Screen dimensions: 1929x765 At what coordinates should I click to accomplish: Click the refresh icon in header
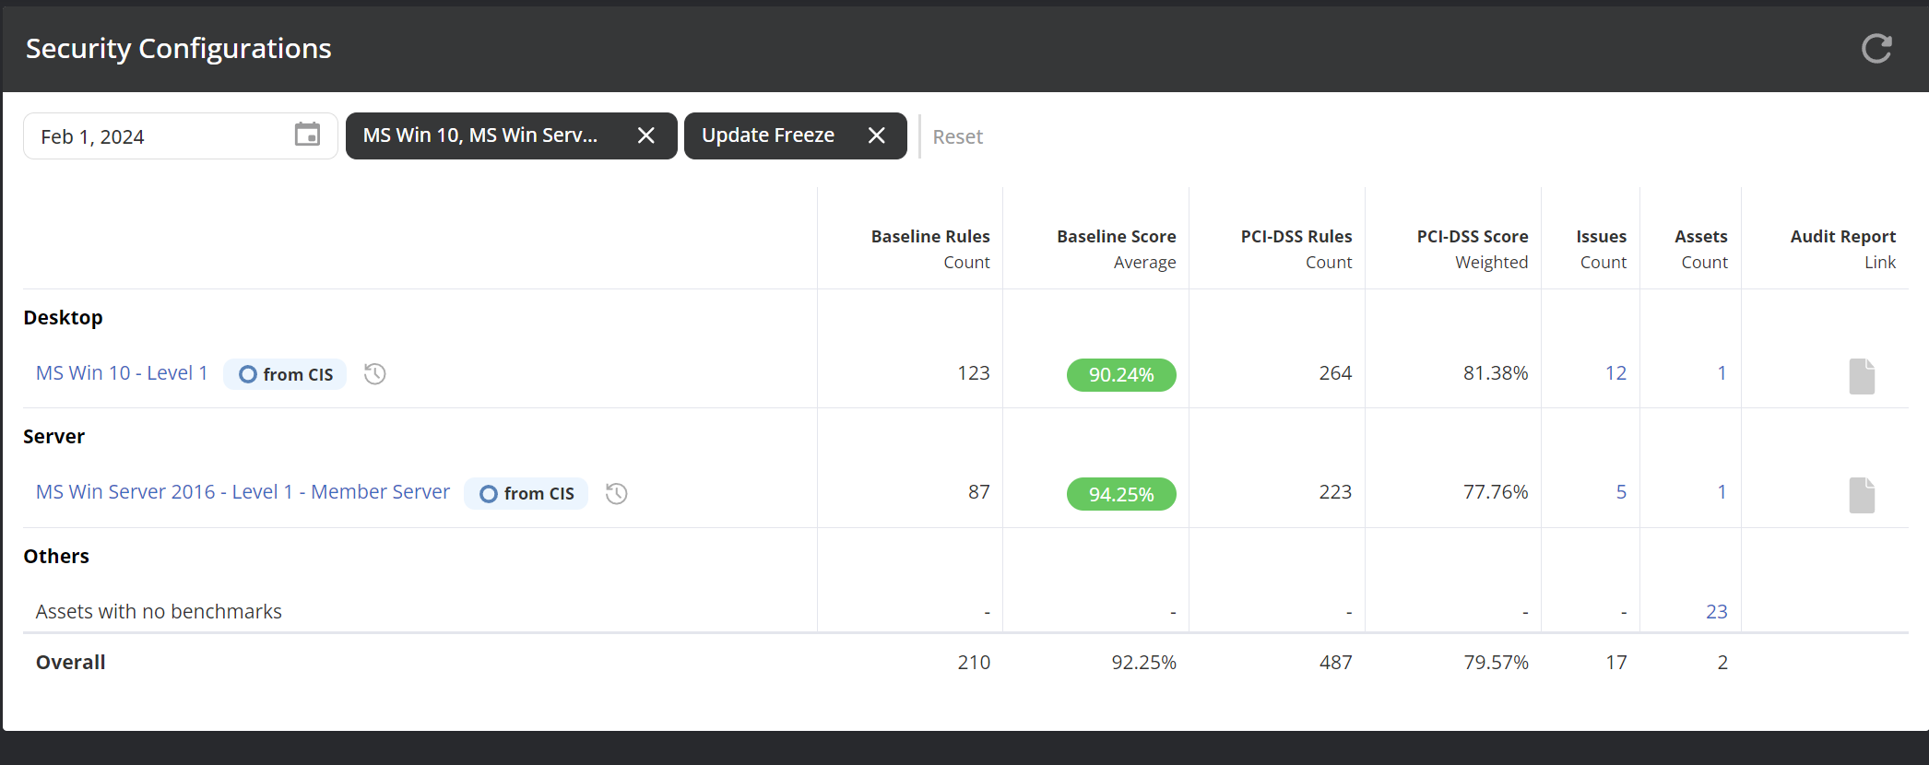click(x=1876, y=49)
